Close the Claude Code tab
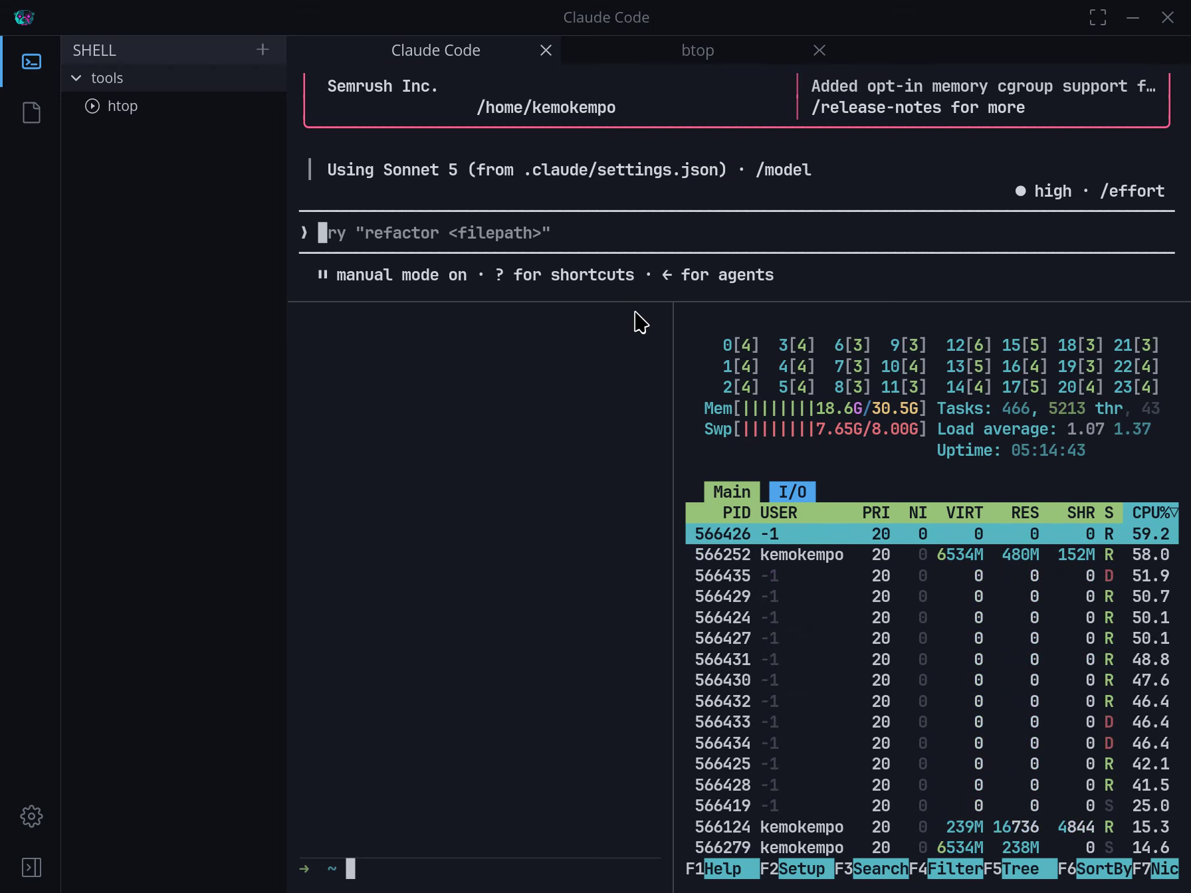The height and width of the screenshot is (893, 1191). pos(546,50)
